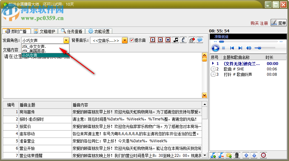Select the 座车移动 row
This screenshot has width=289, height=161.
point(102,134)
